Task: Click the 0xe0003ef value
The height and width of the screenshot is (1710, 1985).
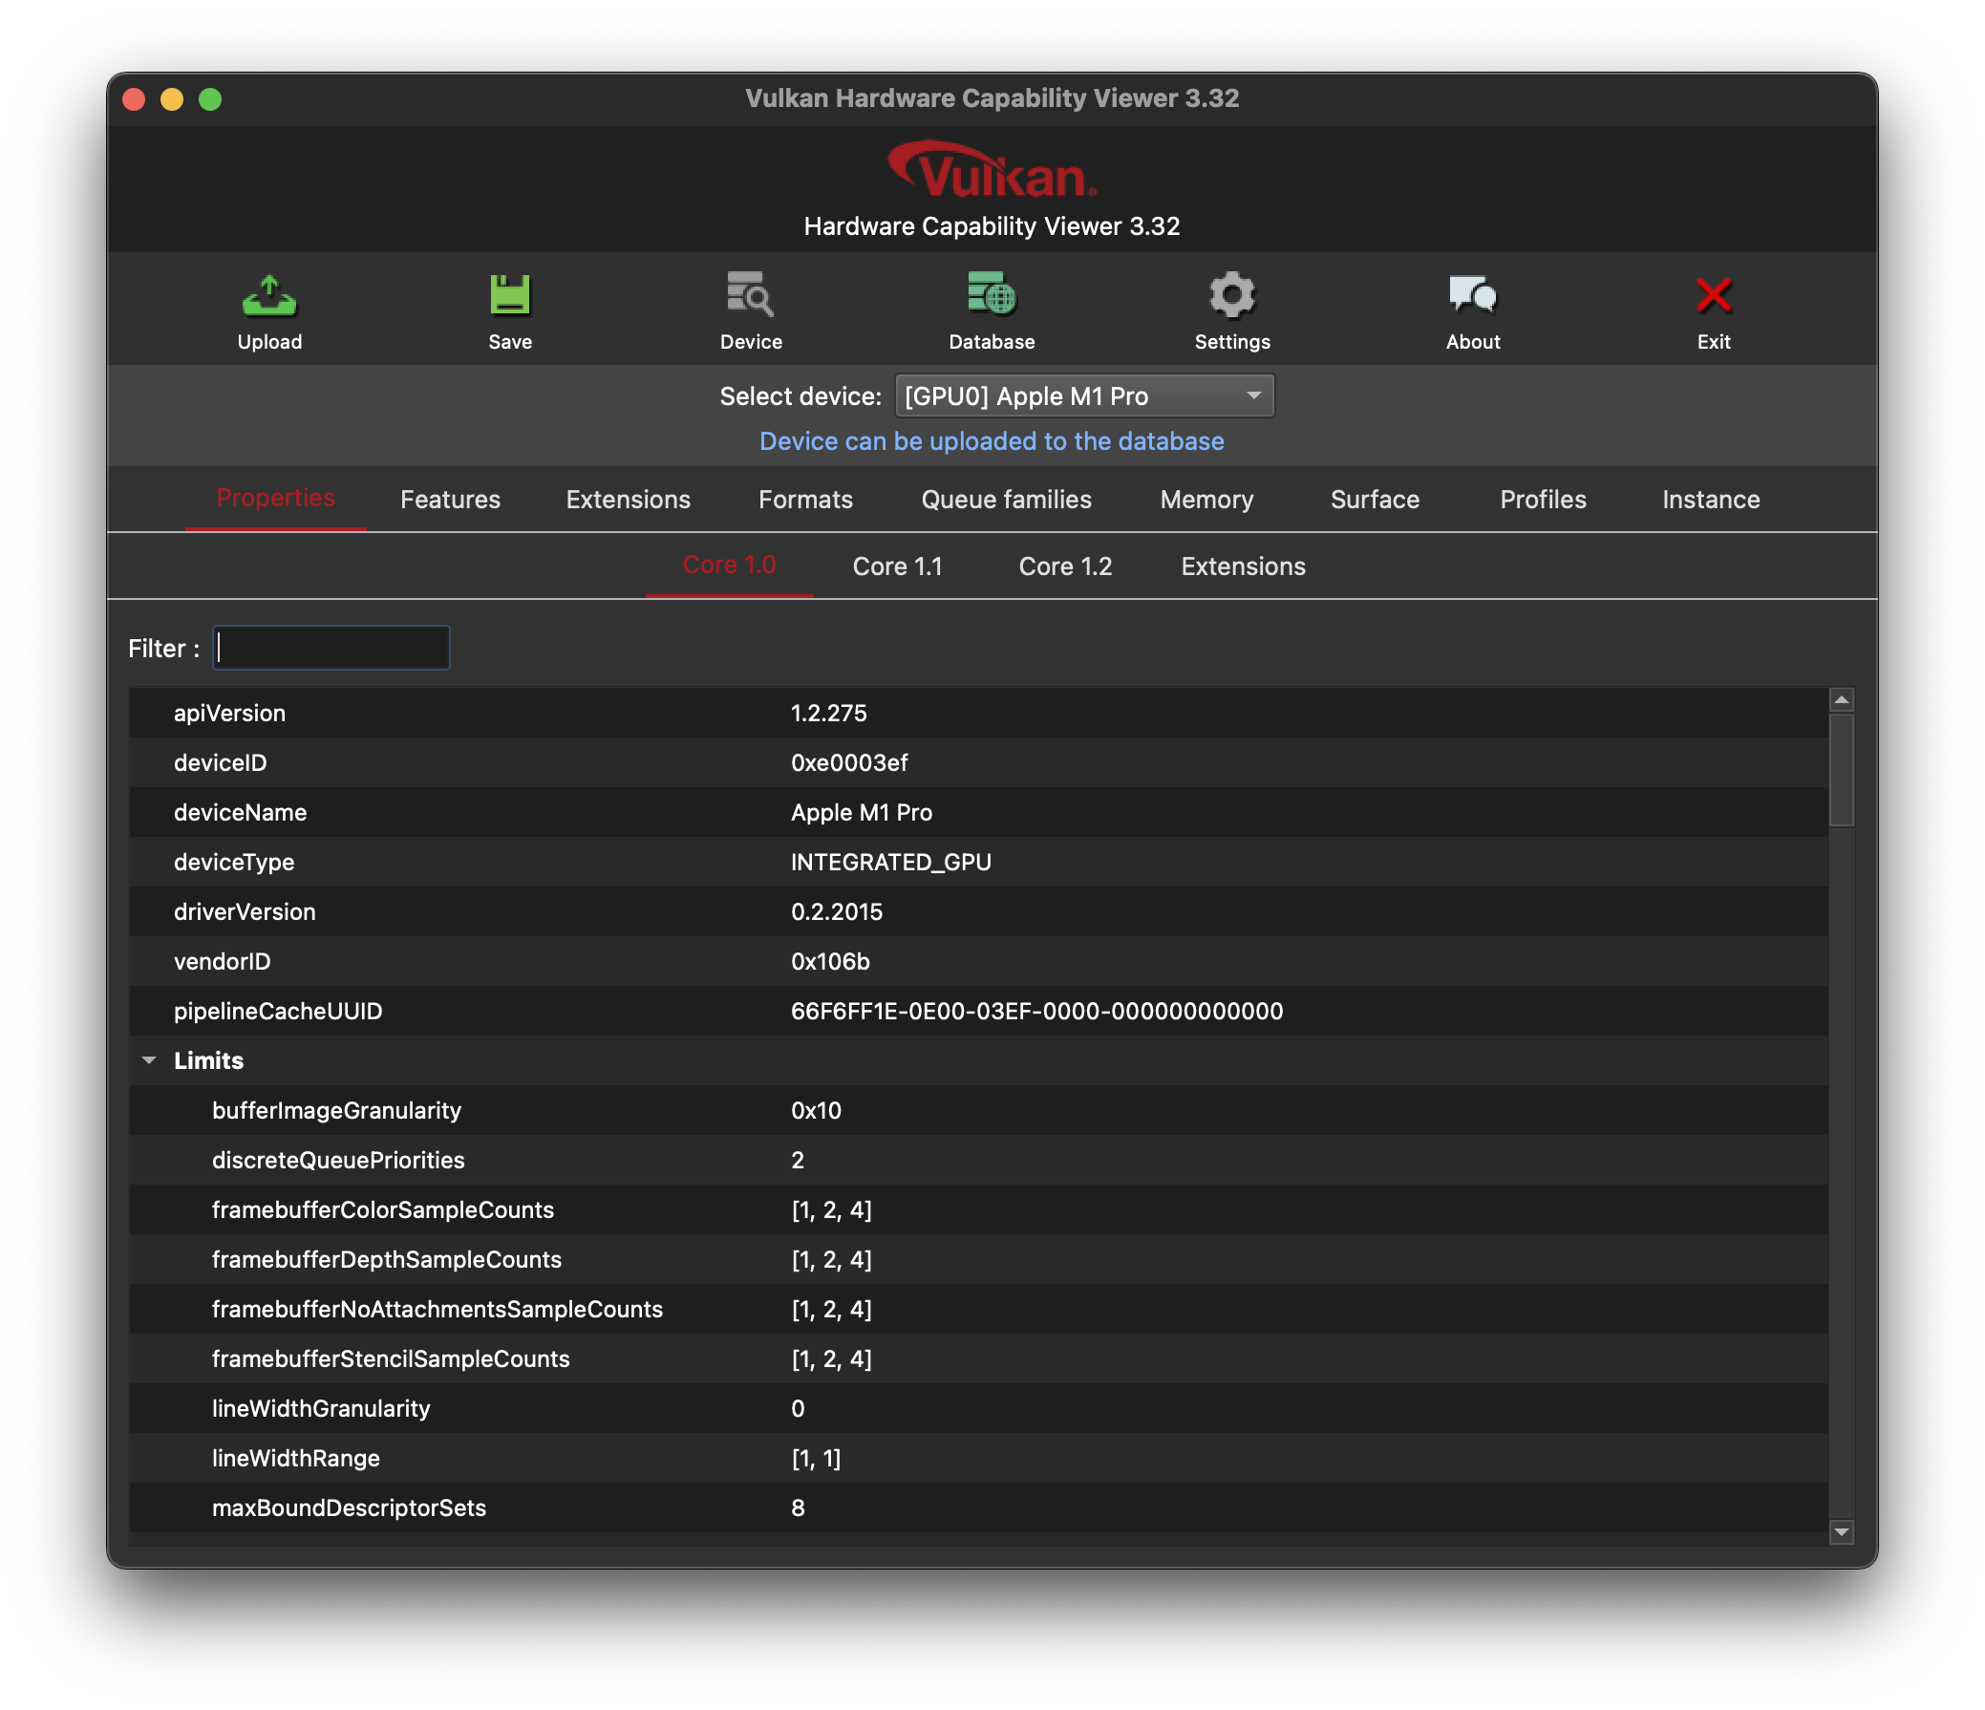Action: [x=850, y=762]
